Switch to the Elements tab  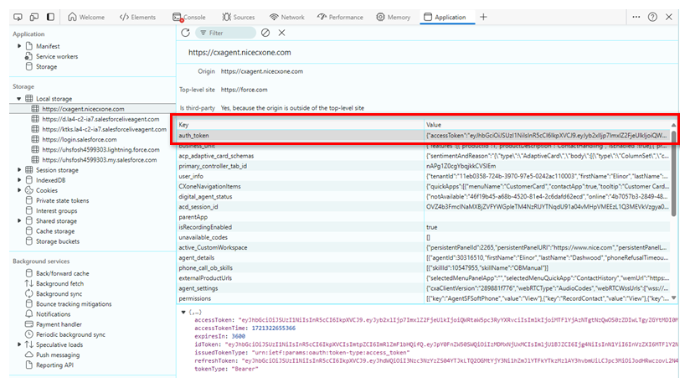[137, 17]
